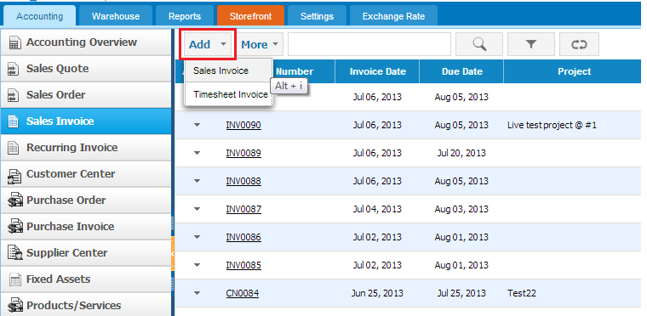Open the More dropdown menu

pos(260,44)
